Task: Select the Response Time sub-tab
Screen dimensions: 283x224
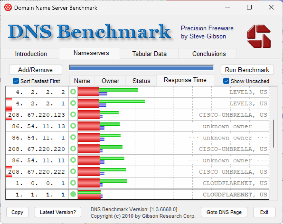Action: 185,80
